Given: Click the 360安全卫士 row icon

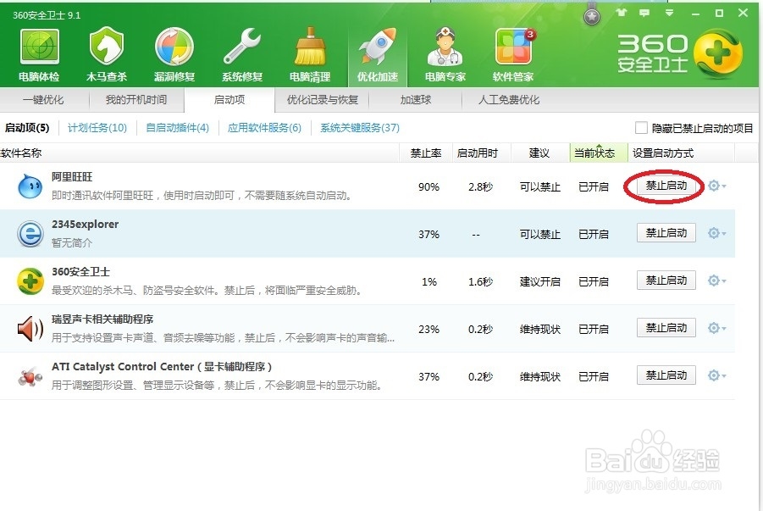Looking at the screenshot, I should (30, 281).
